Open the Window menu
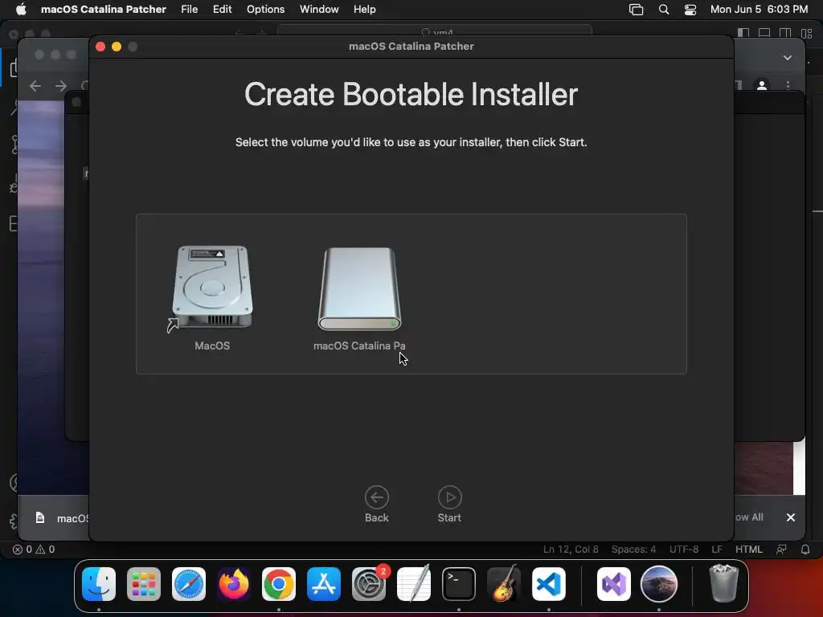The height and width of the screenshot is (617, 823). pos(319,10)
